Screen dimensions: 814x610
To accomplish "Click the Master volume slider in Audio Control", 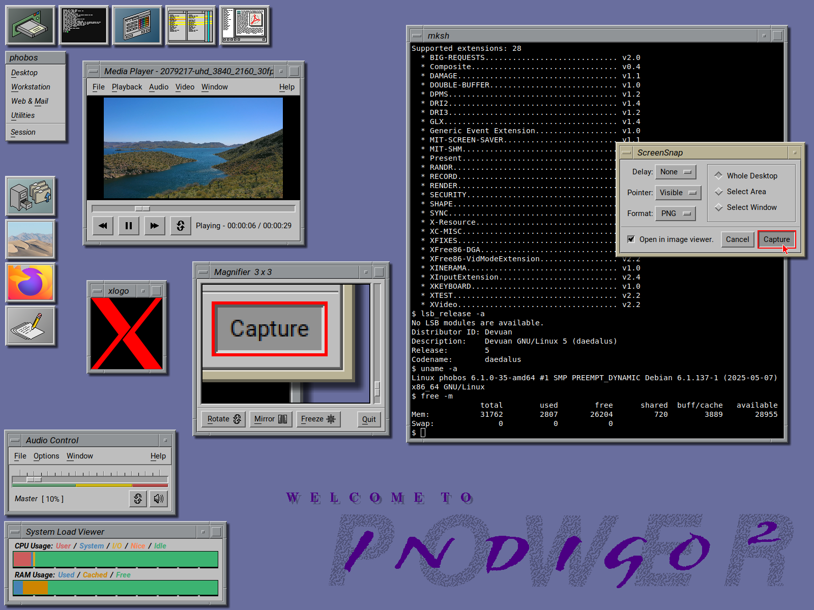I will tap(90, 479).
